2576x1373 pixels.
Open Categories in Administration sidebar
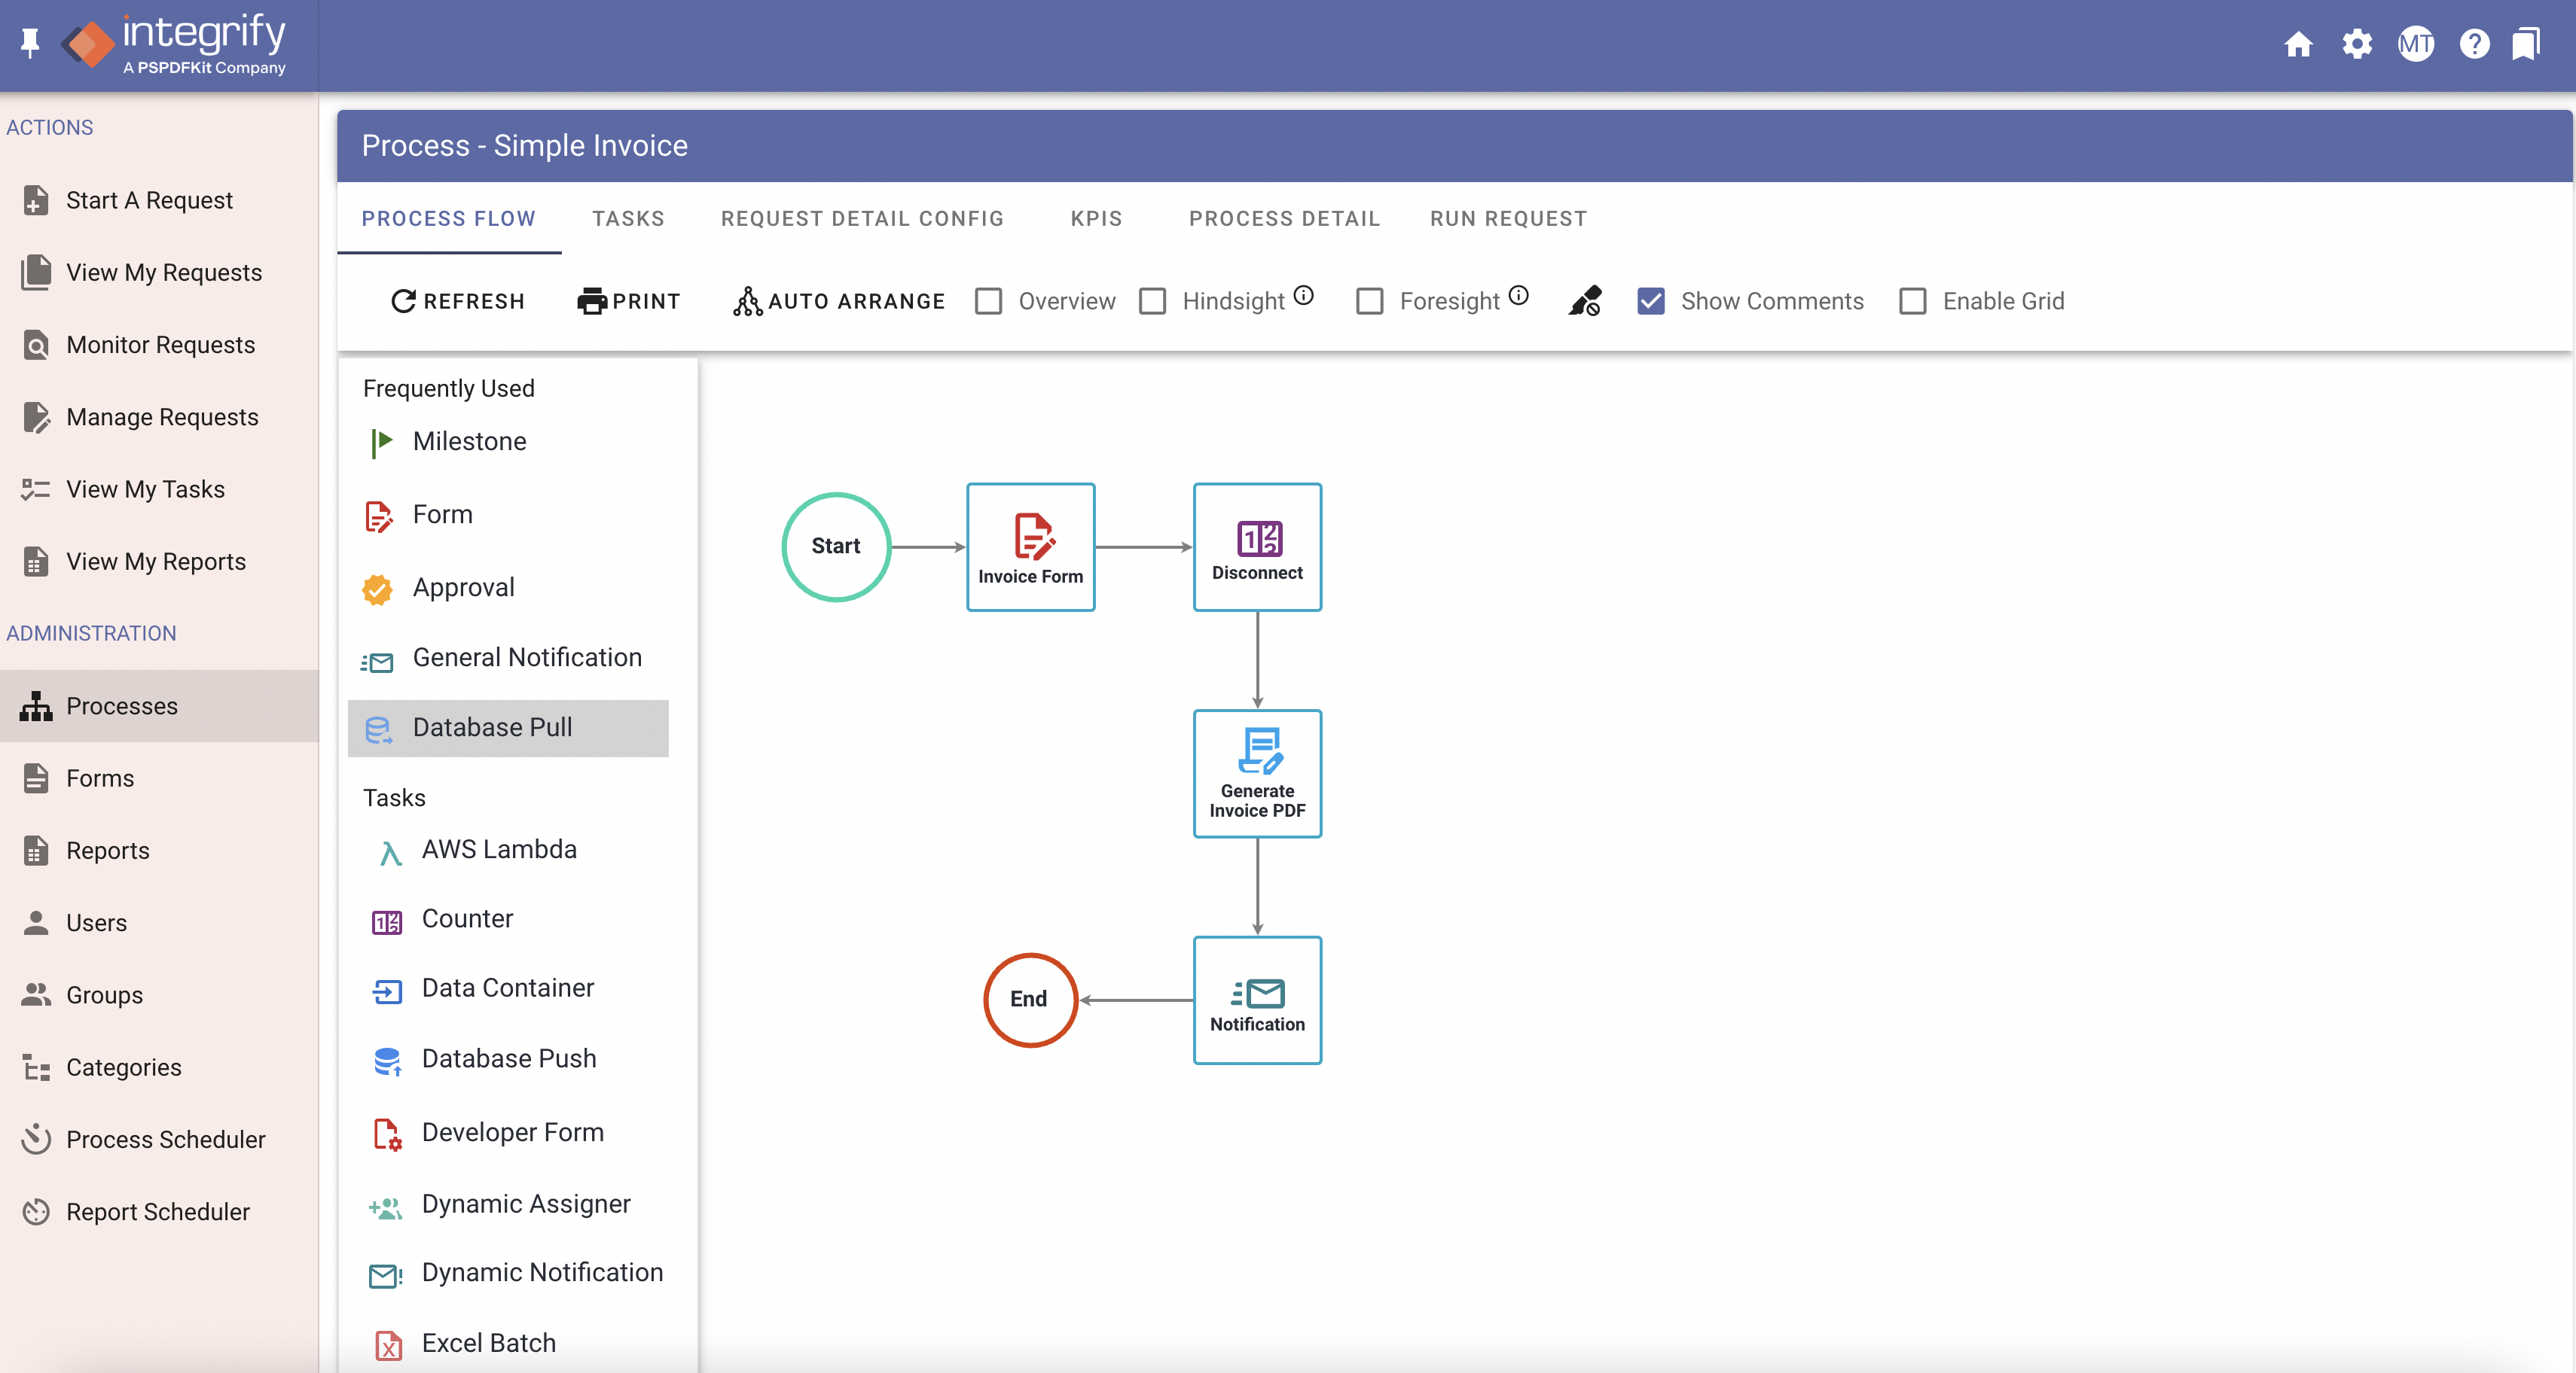click(159, 1068)
